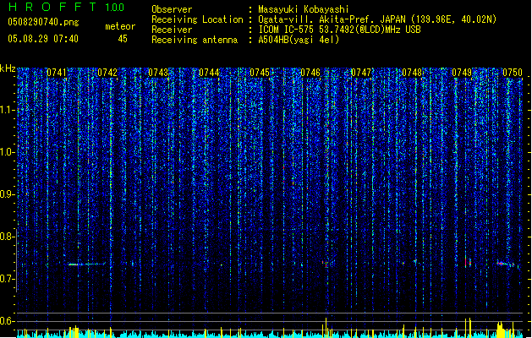
Task: Click the Receiving antenna field label
Action: 195,40
